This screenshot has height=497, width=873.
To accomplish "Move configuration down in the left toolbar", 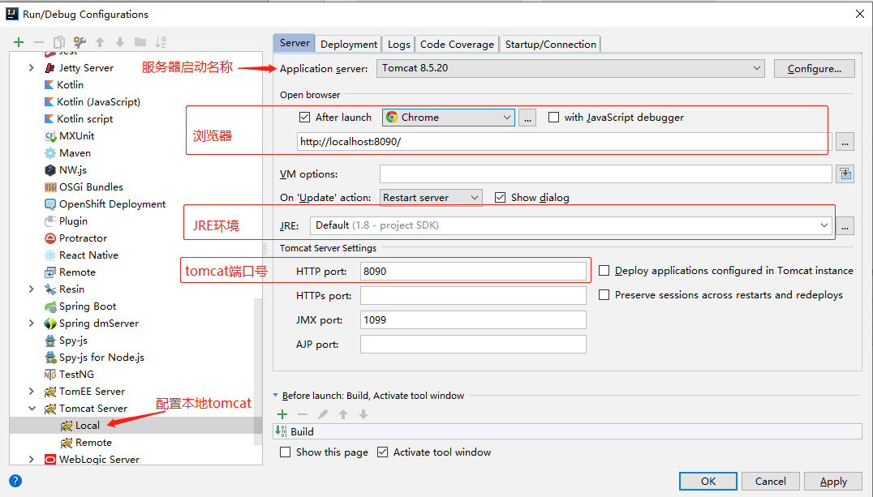I will click(x=120, y=42).
